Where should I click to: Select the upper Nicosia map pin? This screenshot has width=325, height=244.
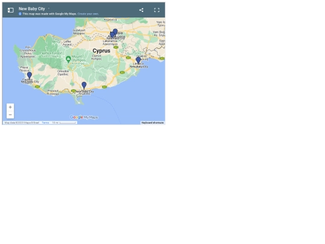[x=116, y=32]
